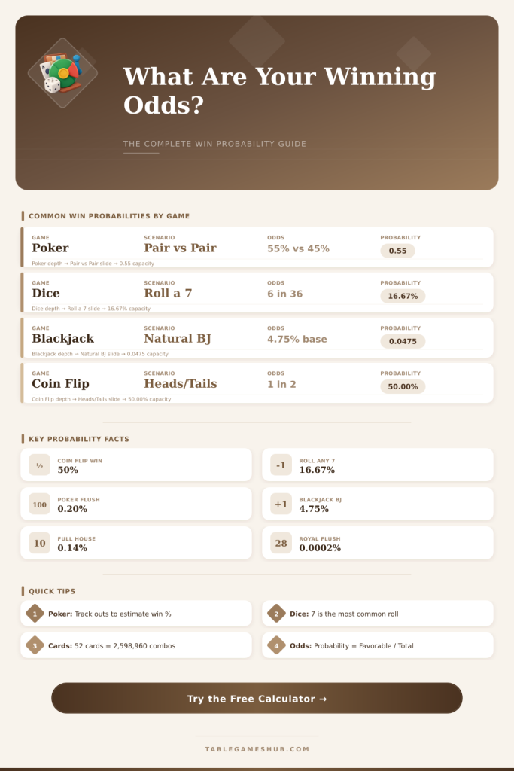The image size is (514, 771).
Task: Click the 50.00% probability pill
Action: pyautogui.click(x=403, y=386)
